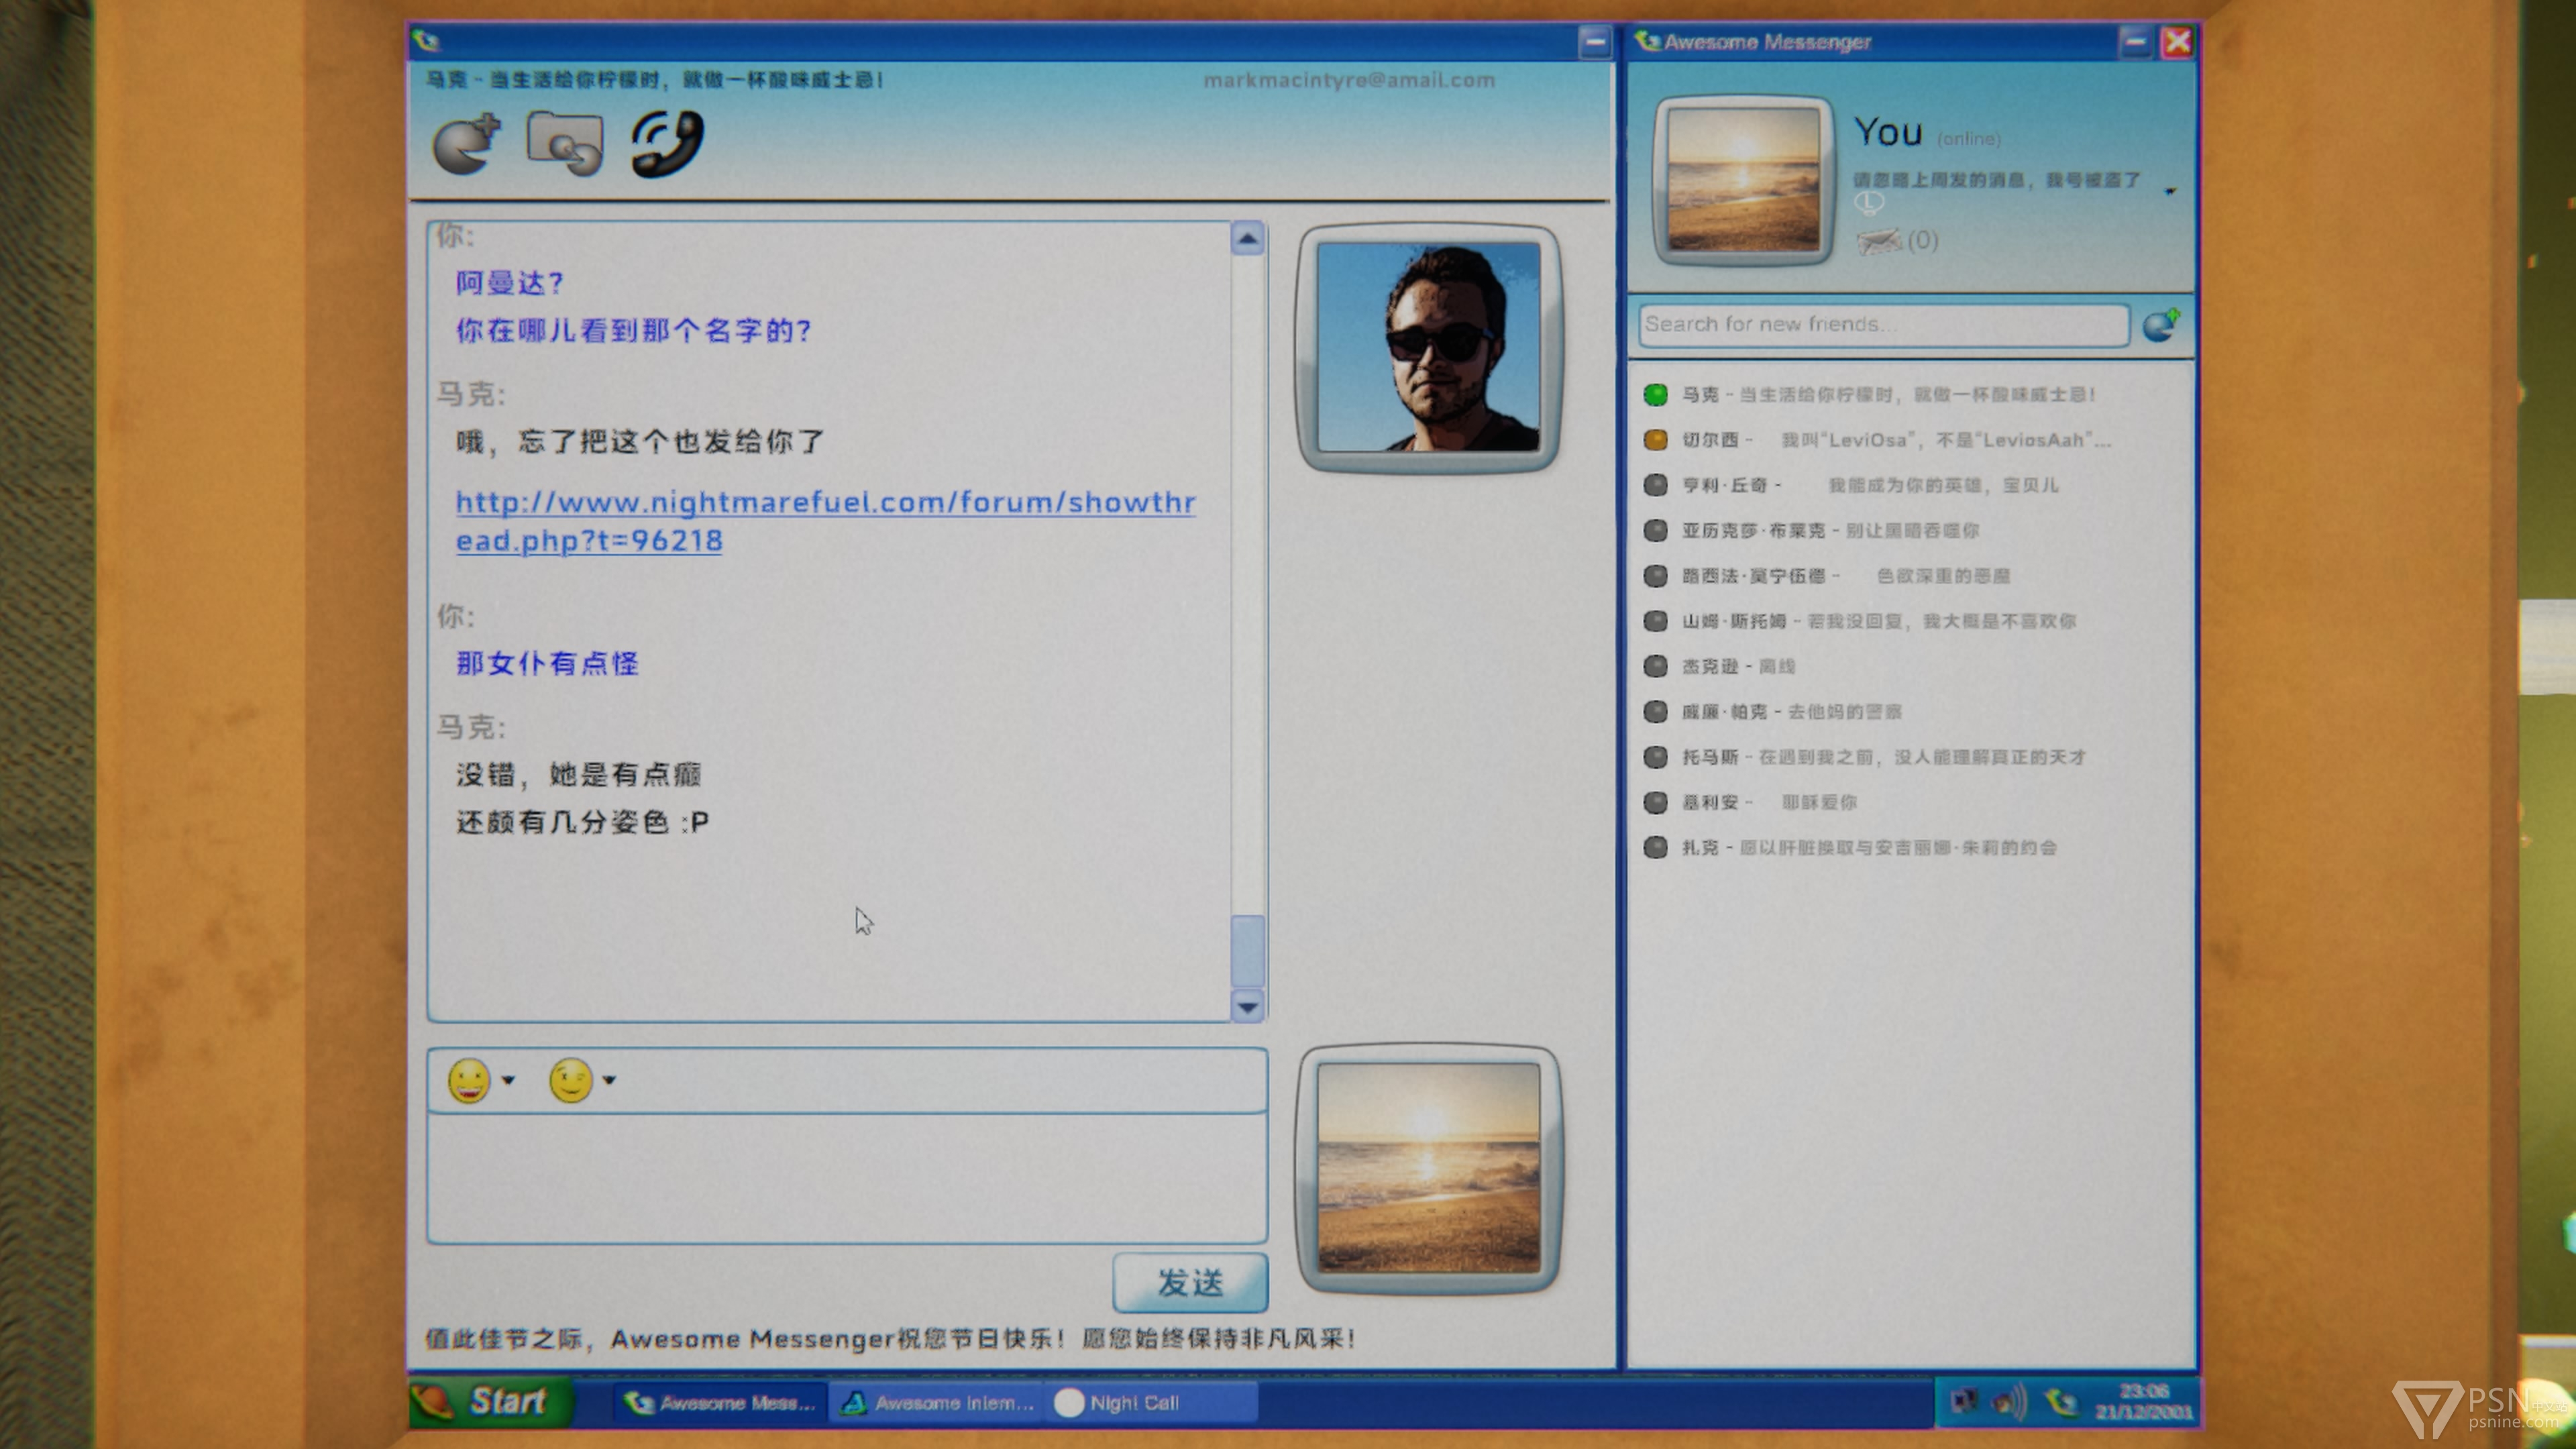Click the message 没错, 她是有点癫
The width and height of the screenshot is (2576, 1449).
[578, 775]
